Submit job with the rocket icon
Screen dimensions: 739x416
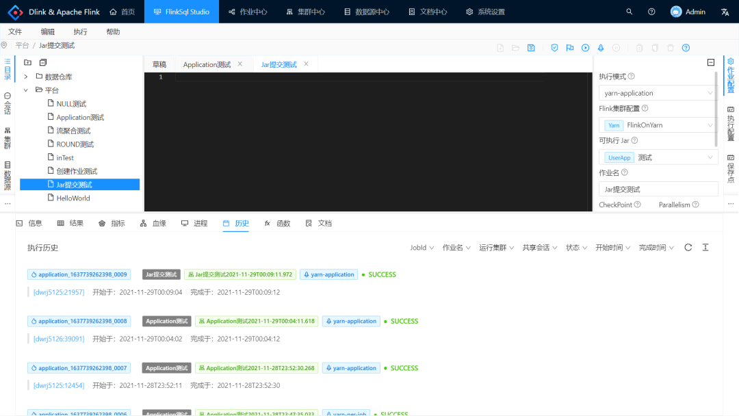point(601,48)
